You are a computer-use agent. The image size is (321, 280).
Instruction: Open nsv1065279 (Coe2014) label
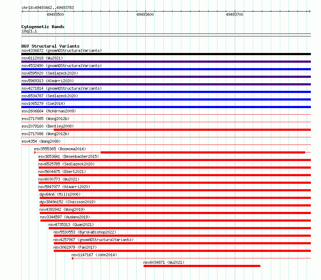(x=43, y=103)
